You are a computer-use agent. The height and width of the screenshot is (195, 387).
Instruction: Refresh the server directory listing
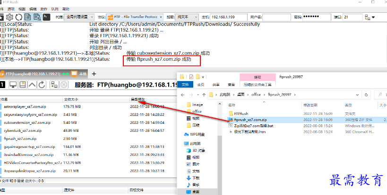[42, 85]
